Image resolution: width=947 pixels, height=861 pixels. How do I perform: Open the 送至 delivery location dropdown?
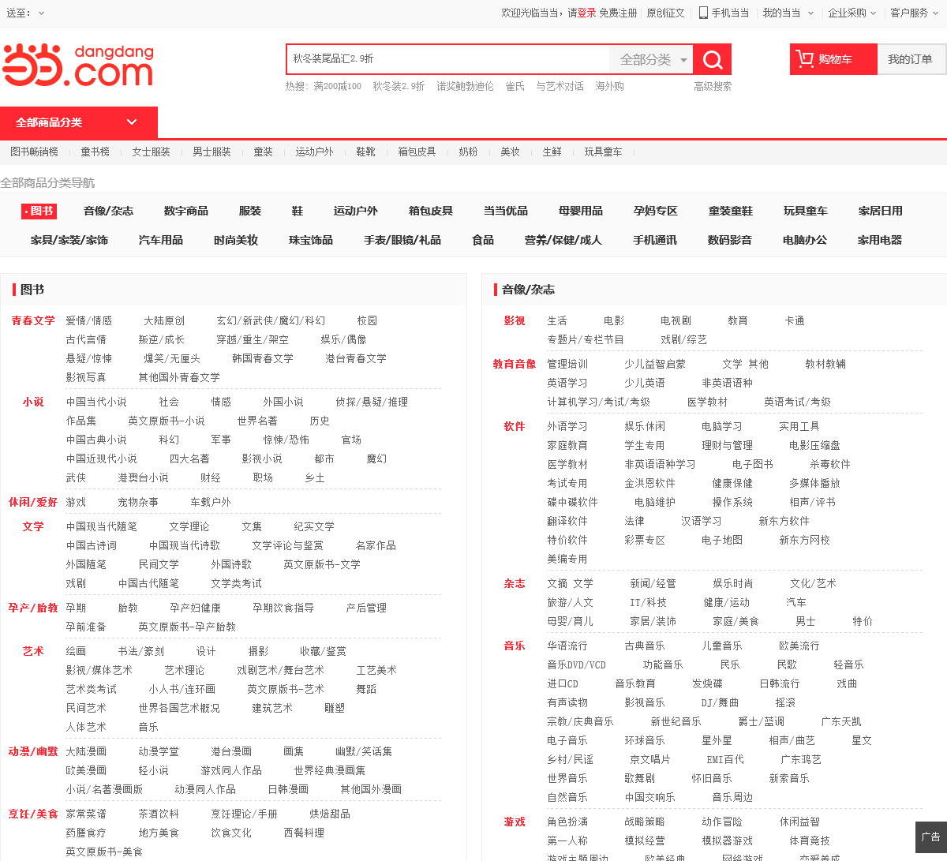coord(25,13)
